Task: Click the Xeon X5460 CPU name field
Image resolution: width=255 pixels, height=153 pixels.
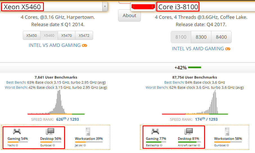Action: click(x=52, y=7)
